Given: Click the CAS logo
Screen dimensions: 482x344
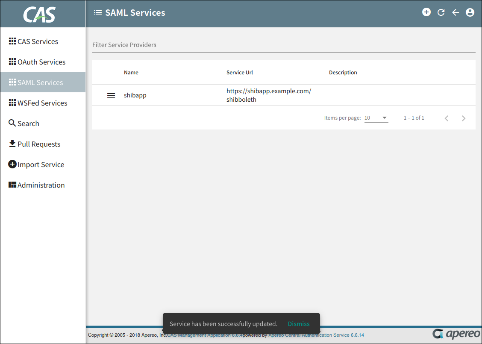Looking at the screenshot, I should pos(39,15).
